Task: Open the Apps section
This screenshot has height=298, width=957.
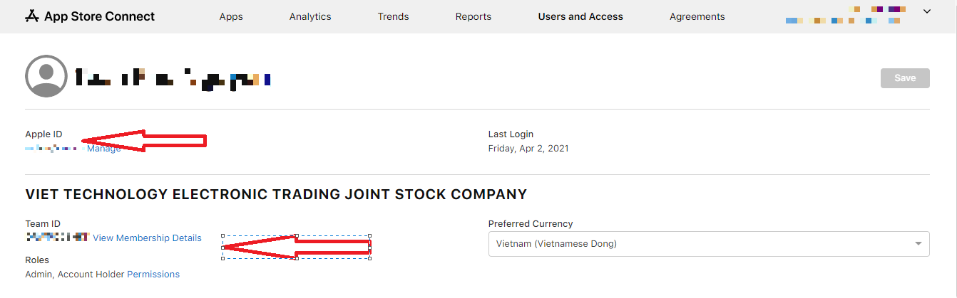Action: [x=231, y=16]
